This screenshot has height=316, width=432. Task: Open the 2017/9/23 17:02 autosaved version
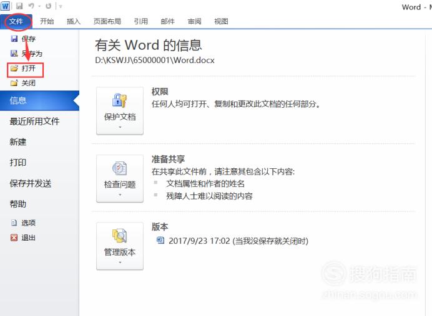pyautogui.click(x=238, y=241)
